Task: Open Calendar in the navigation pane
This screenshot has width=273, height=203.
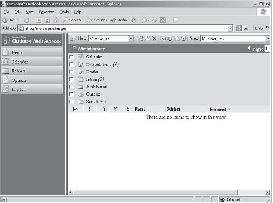Action: (x=32, y=62)
